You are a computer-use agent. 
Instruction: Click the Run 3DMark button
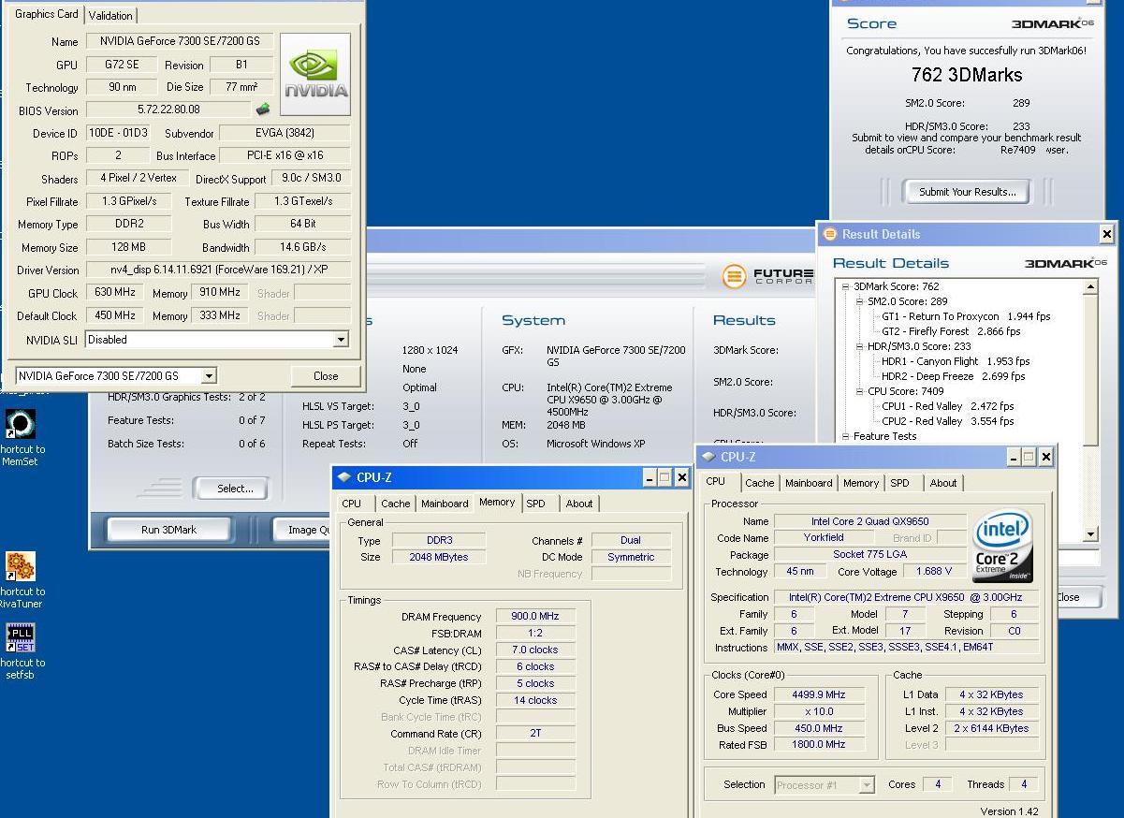(168, 530)
